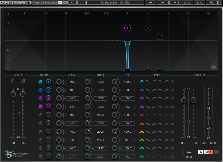Switch to Precision mode
The image size is (223, 162).
click(x=51, y=3)
